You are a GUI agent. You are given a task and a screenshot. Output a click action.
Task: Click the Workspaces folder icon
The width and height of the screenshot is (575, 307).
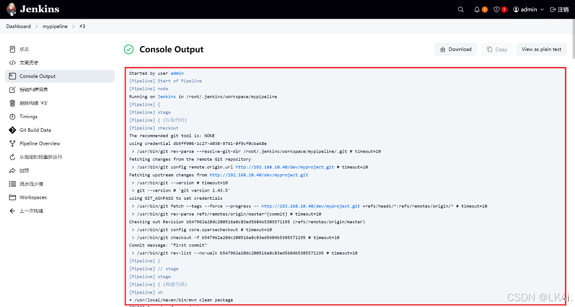(x=12, y=197)
